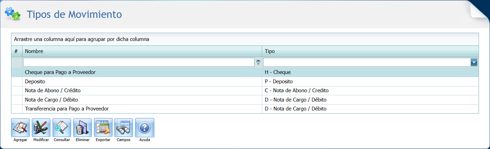The width and height of the screenshot is (490, 149).
Task: Select the 'Deposito' name cell
Action: 142,82
